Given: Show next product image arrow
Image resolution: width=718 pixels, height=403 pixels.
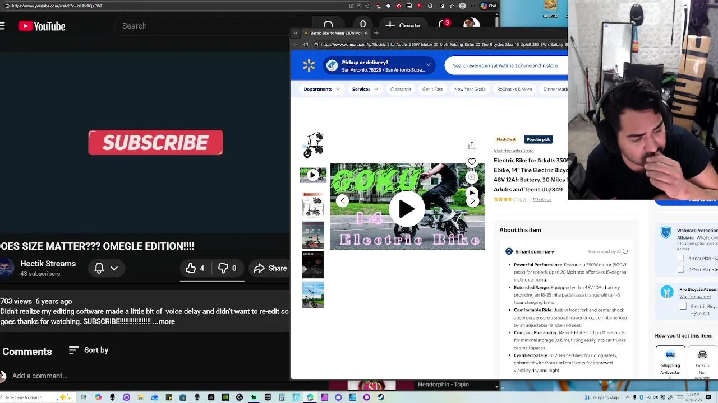Looking at the screenshot, I should 472,200.
